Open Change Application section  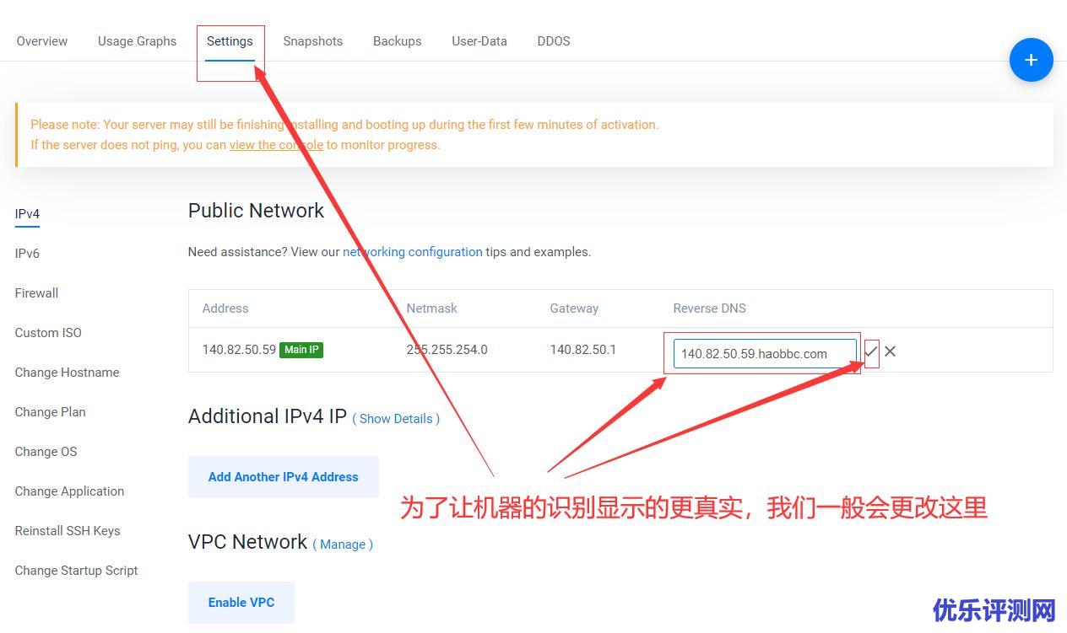pos(69,491)
